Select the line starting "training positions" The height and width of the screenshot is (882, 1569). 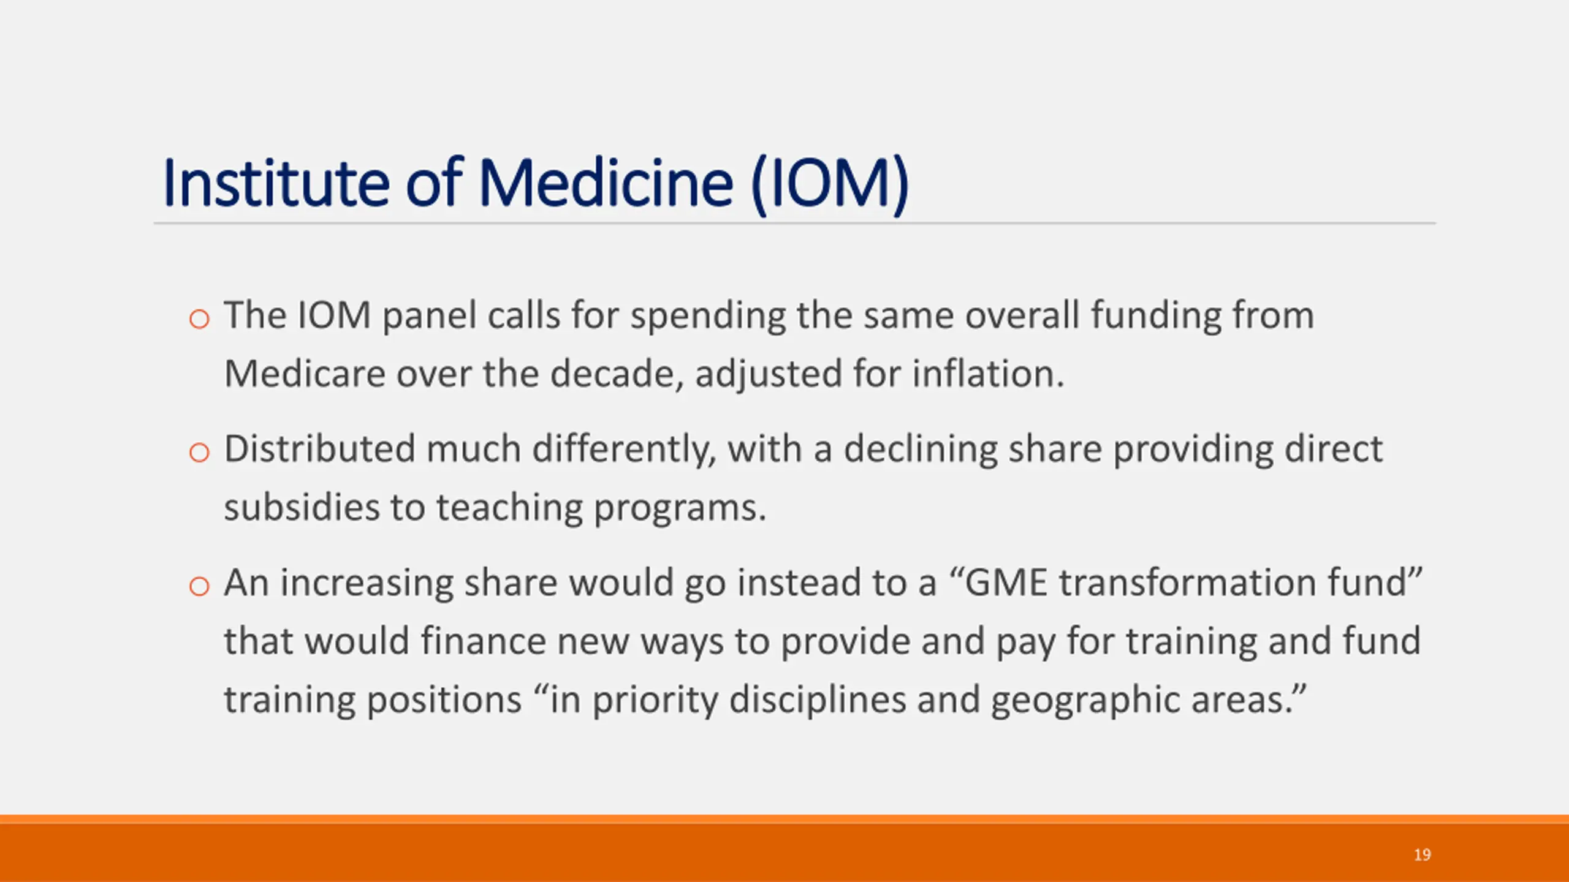pos(766,700)
